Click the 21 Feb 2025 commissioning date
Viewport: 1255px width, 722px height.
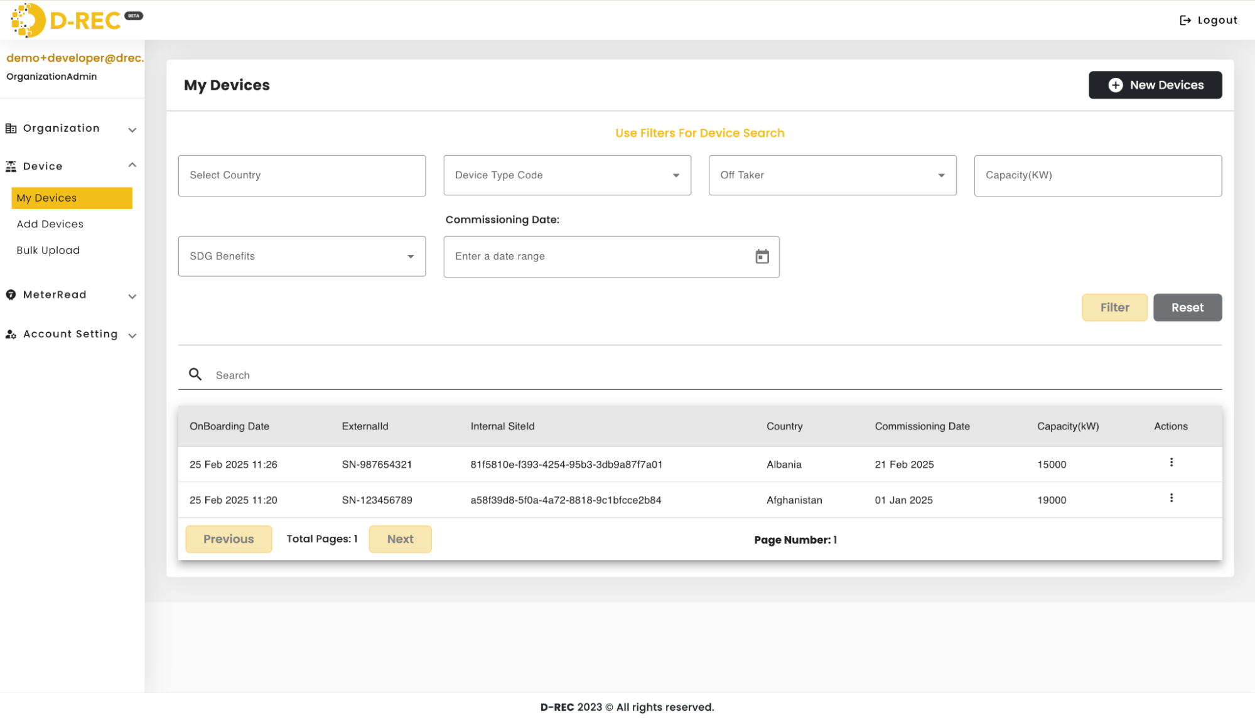(x=903, y=465)
